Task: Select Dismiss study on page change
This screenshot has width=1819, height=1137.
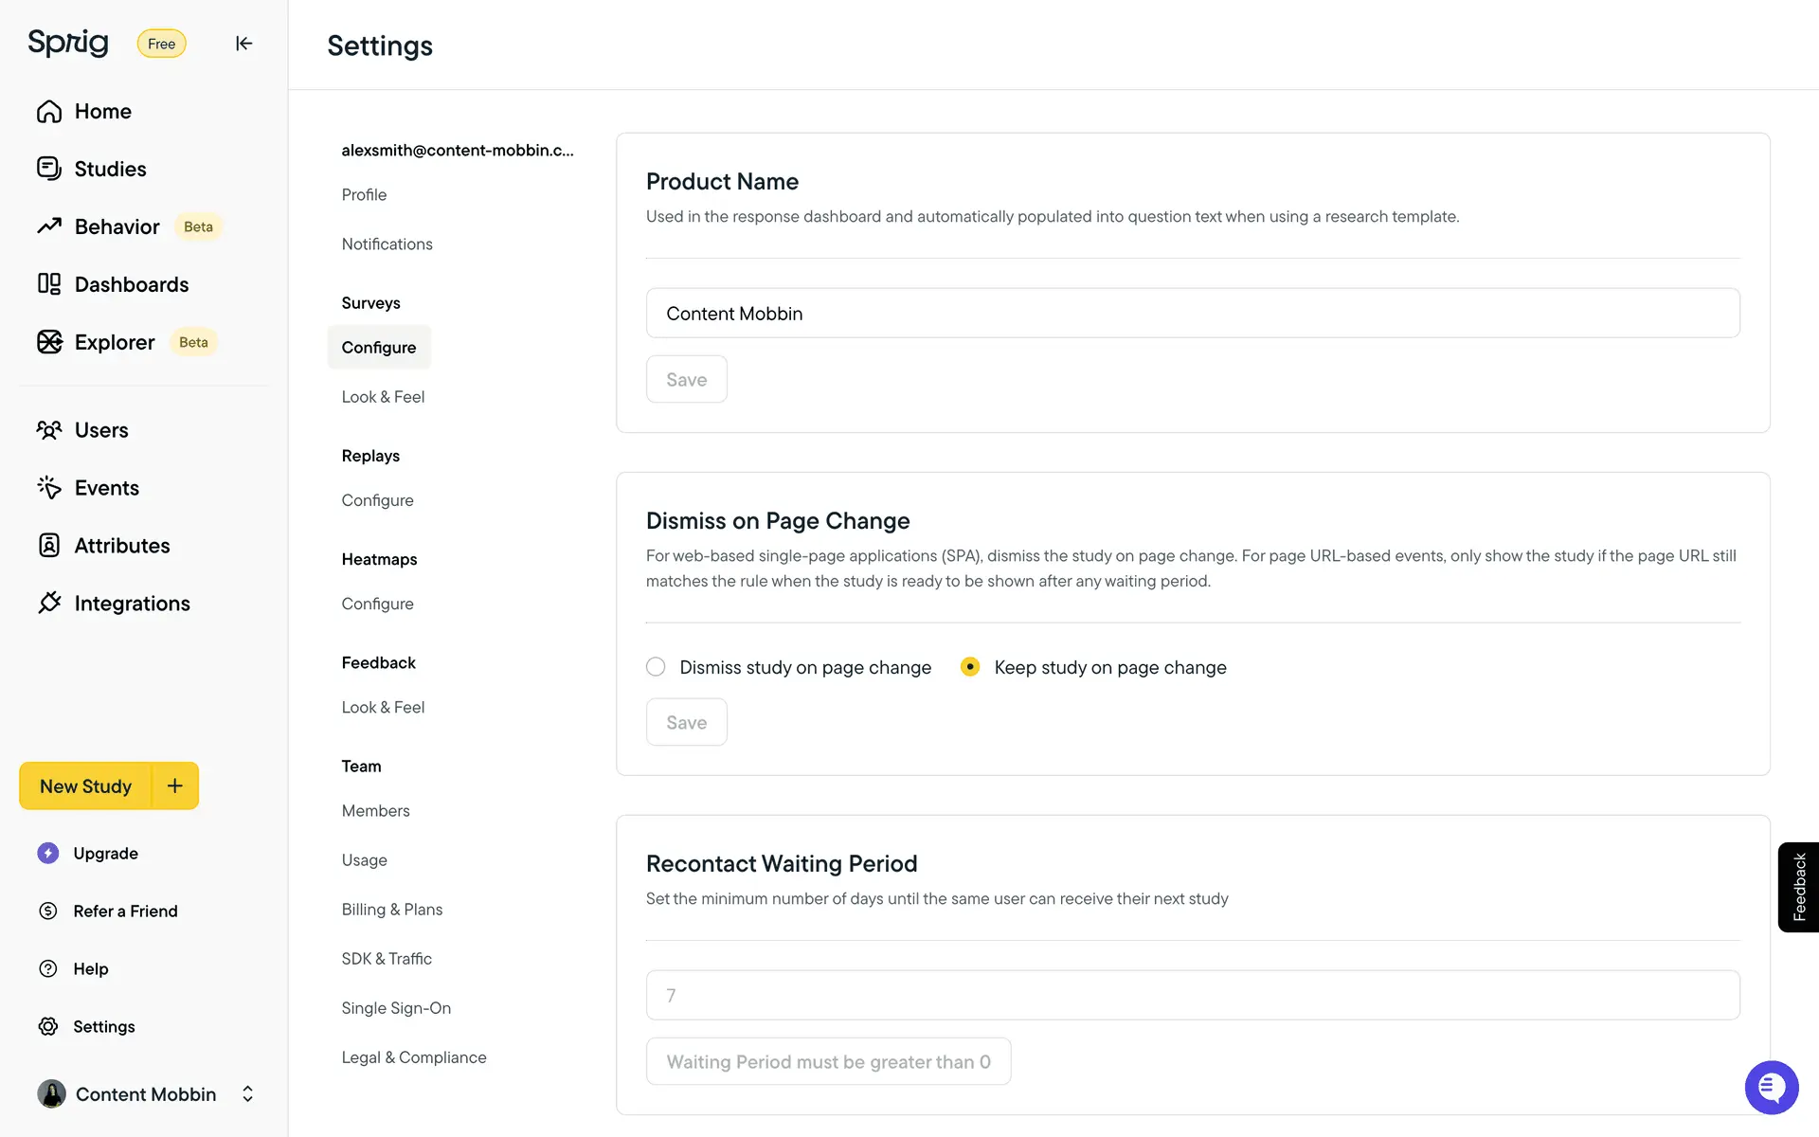Action: tap(656, 667)
